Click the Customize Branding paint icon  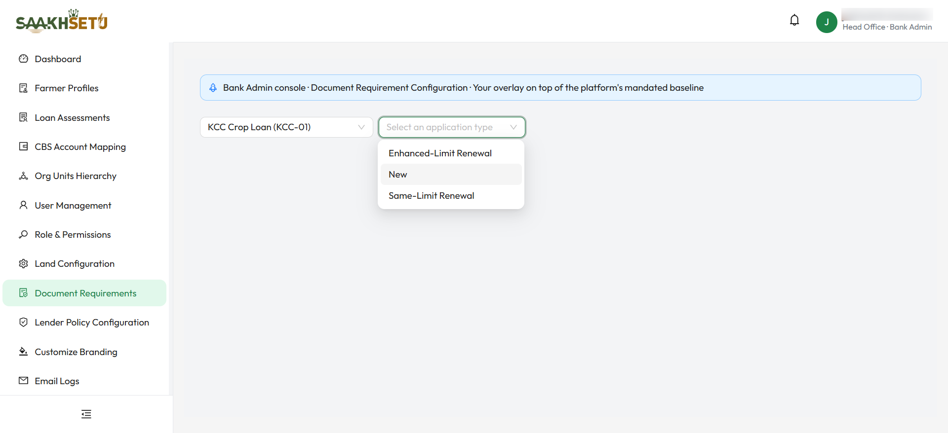23,352
